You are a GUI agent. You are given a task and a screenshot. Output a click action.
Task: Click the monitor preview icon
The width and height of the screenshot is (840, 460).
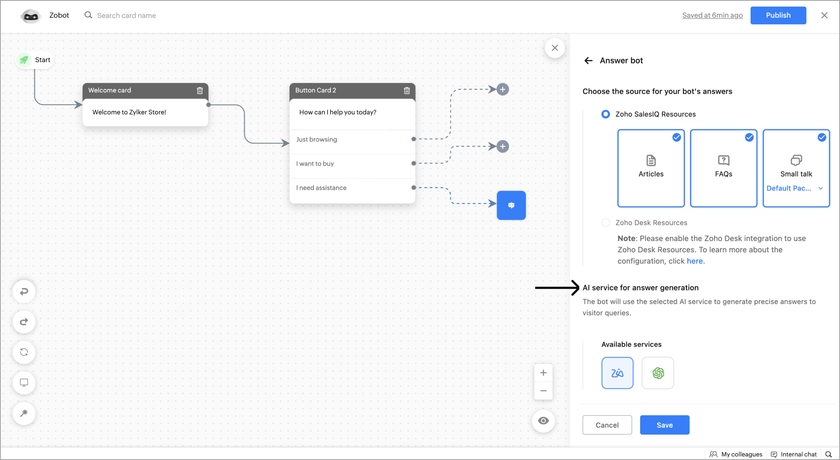[x=24, y=382]
